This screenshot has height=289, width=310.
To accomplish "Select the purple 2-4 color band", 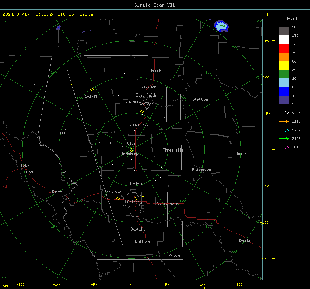I will (x=284, y=100).
